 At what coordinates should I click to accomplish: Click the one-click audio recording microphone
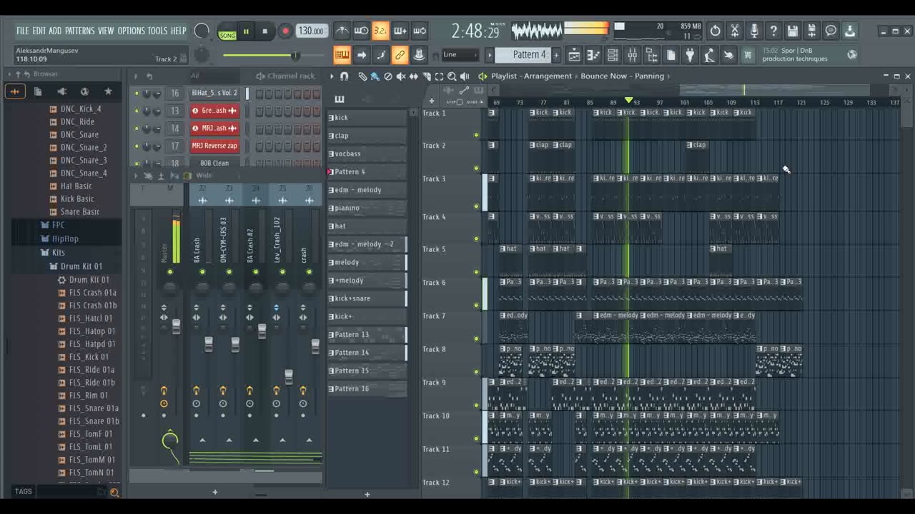click(753, 31)
